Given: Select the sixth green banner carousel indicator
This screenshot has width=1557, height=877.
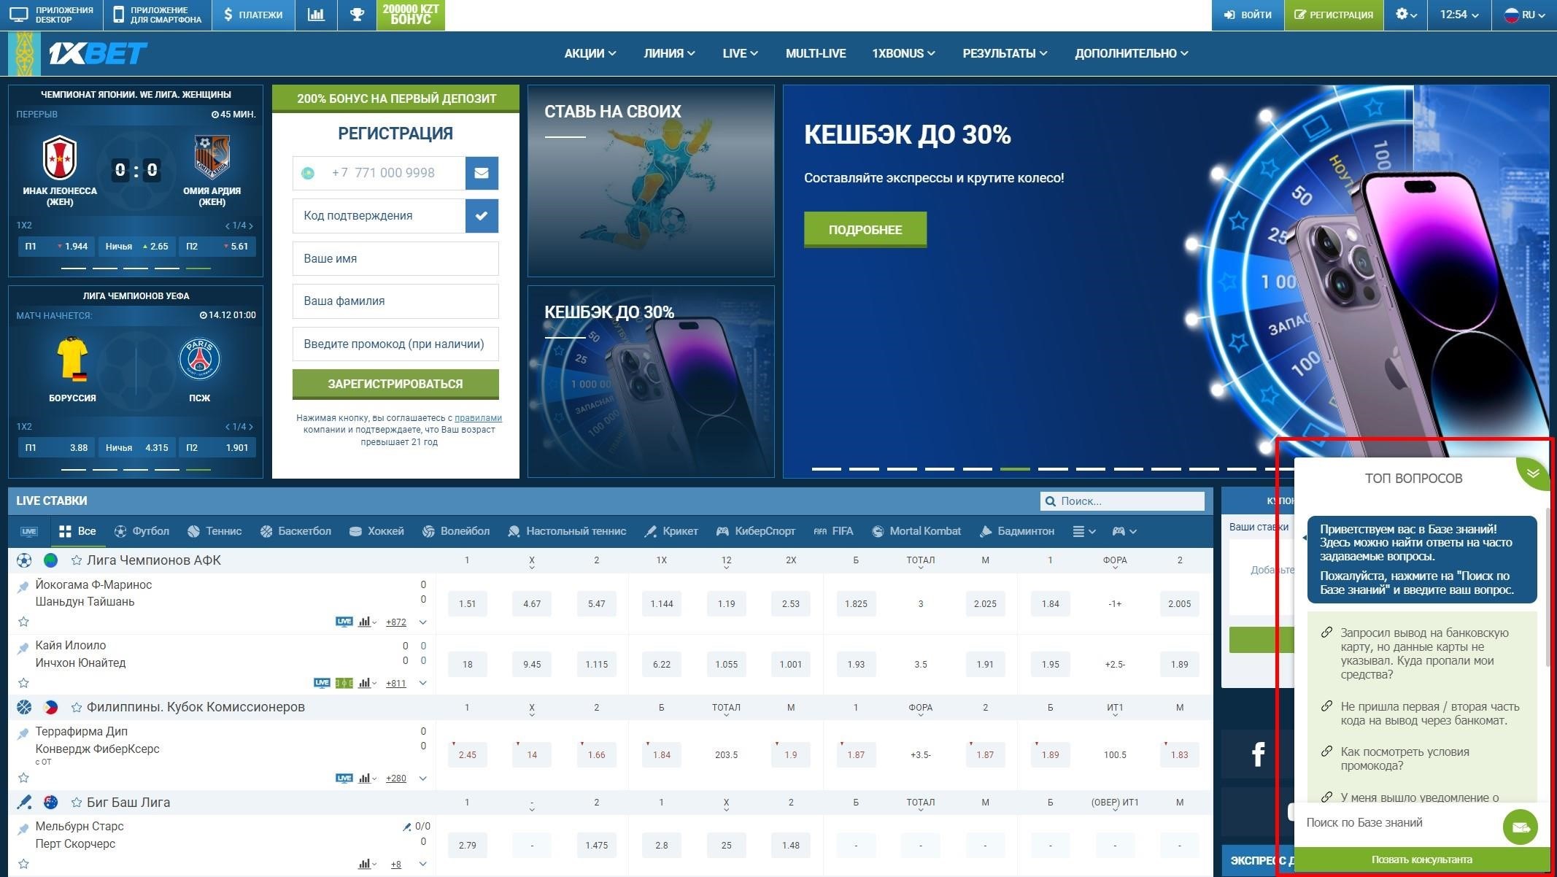Looking at the screenshot, I should click(x=1015, y=468).
